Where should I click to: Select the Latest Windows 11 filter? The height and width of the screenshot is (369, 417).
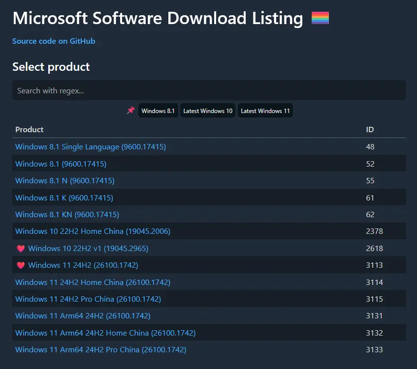(x=265, y=111)
